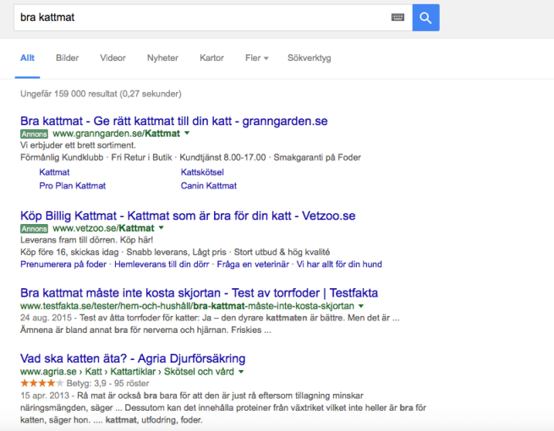Click the 'Betyg: 3,9 - 95 röster' text

coord(107,384)
